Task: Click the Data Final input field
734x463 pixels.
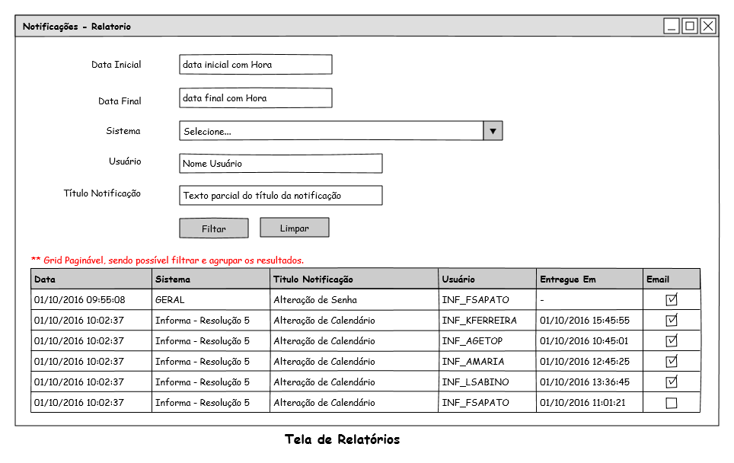Action: [x=255, y=98]
